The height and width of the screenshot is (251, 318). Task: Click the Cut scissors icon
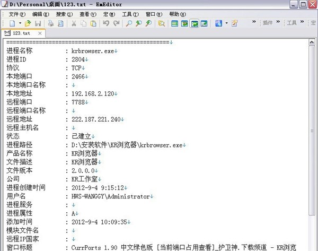[74, 23]
